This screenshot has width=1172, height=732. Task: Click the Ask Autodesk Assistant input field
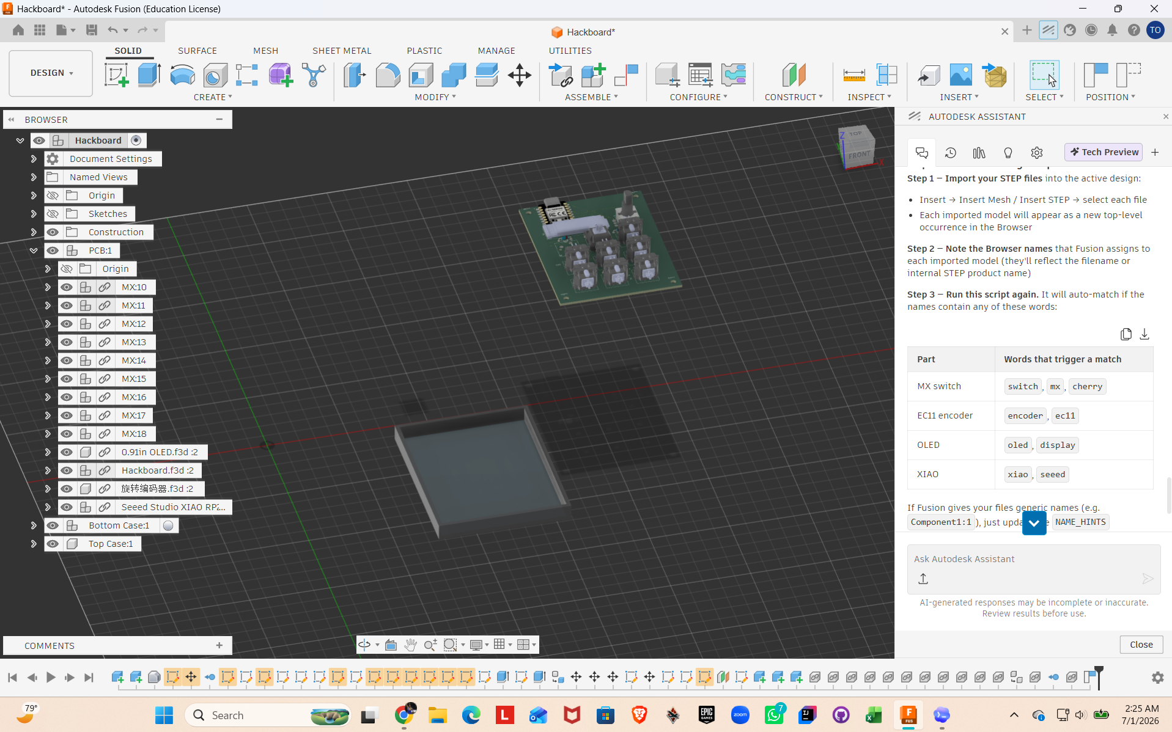click(1033, 559)
